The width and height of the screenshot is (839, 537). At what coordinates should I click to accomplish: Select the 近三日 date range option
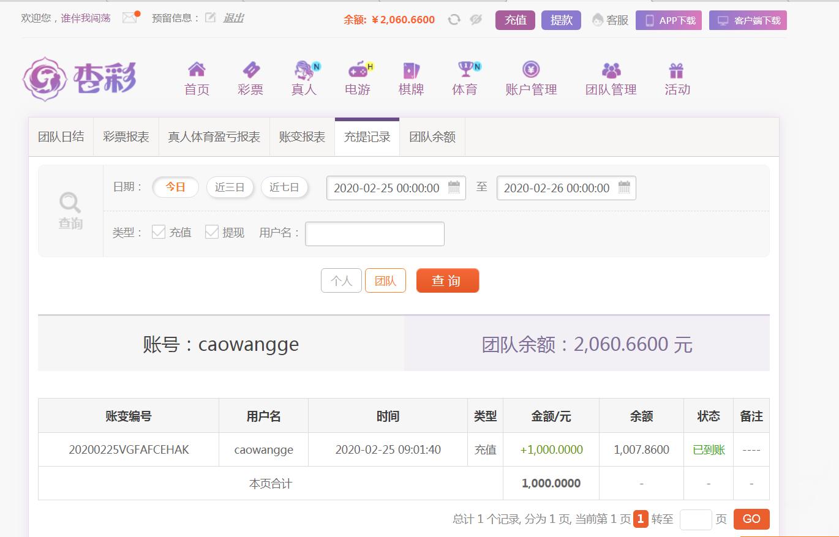(x=230, y=187)
